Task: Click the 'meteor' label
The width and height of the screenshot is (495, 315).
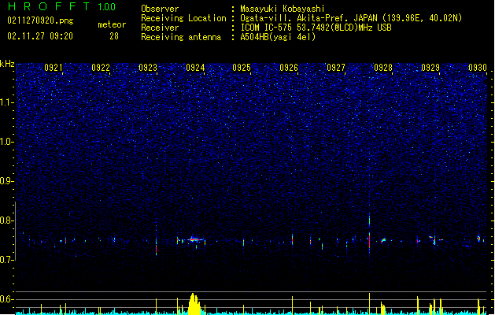Action: (x=112, y=24)
